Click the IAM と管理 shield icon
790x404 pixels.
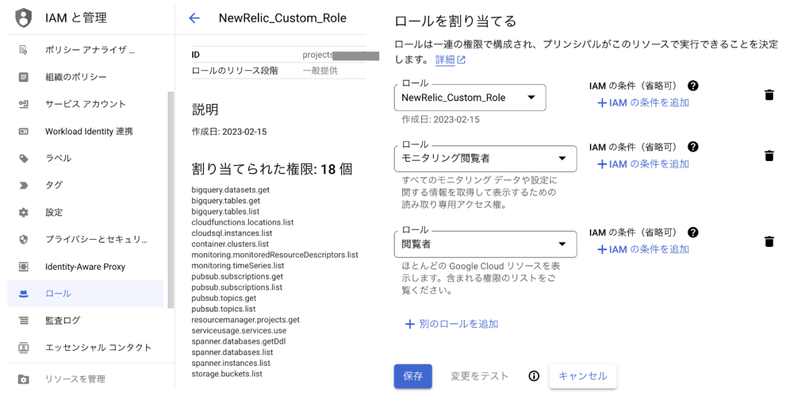(x=23, y=18)
